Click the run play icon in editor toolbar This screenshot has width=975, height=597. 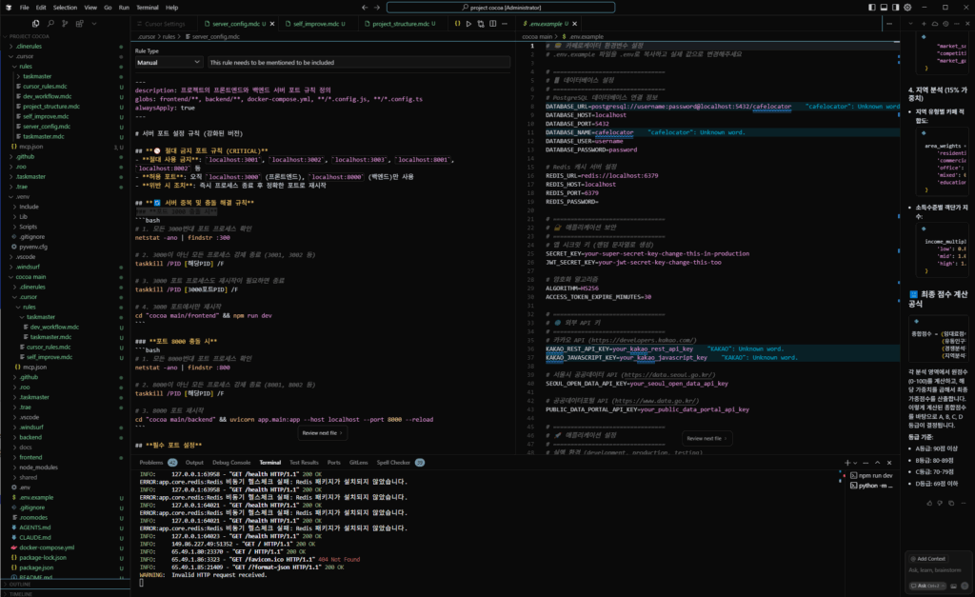pyautogui.click(x=468, y=24)
